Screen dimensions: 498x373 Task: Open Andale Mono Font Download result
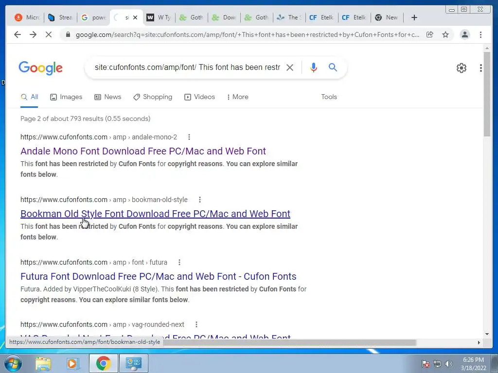click(x=143, y=152)
